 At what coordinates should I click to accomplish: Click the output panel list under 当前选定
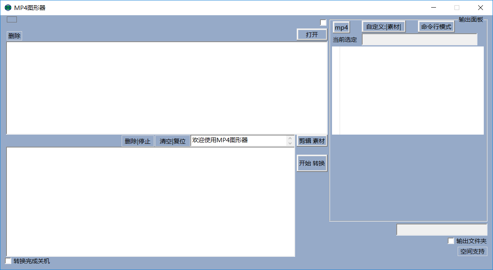pos(407,90)
